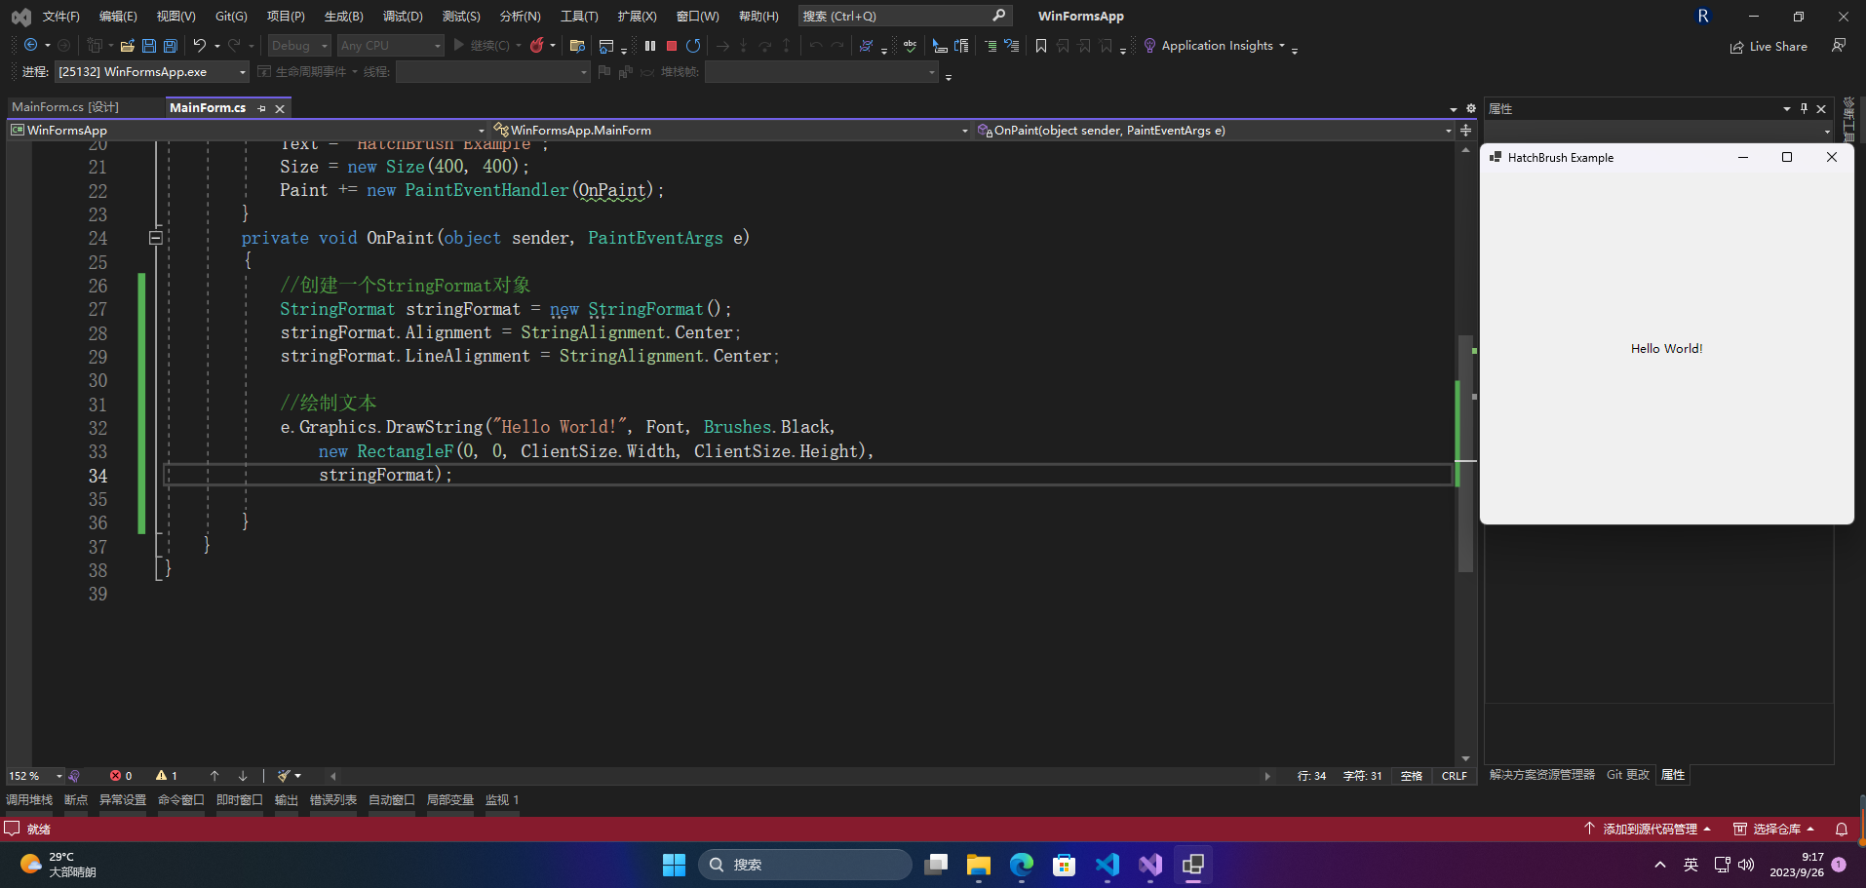Open the Git(G) menu
The width and height of the screenshot is (1866, 888).
(x=231, y=16)
